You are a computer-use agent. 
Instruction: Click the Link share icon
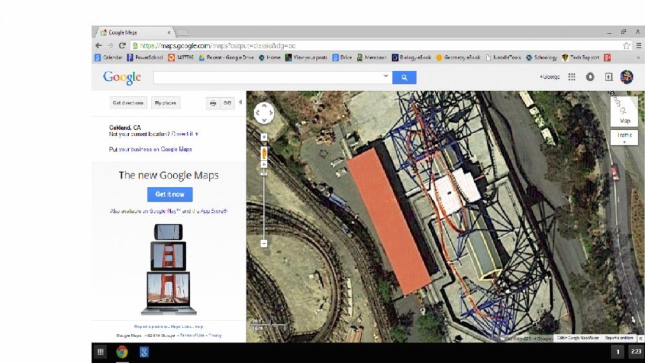pos(227,103)
